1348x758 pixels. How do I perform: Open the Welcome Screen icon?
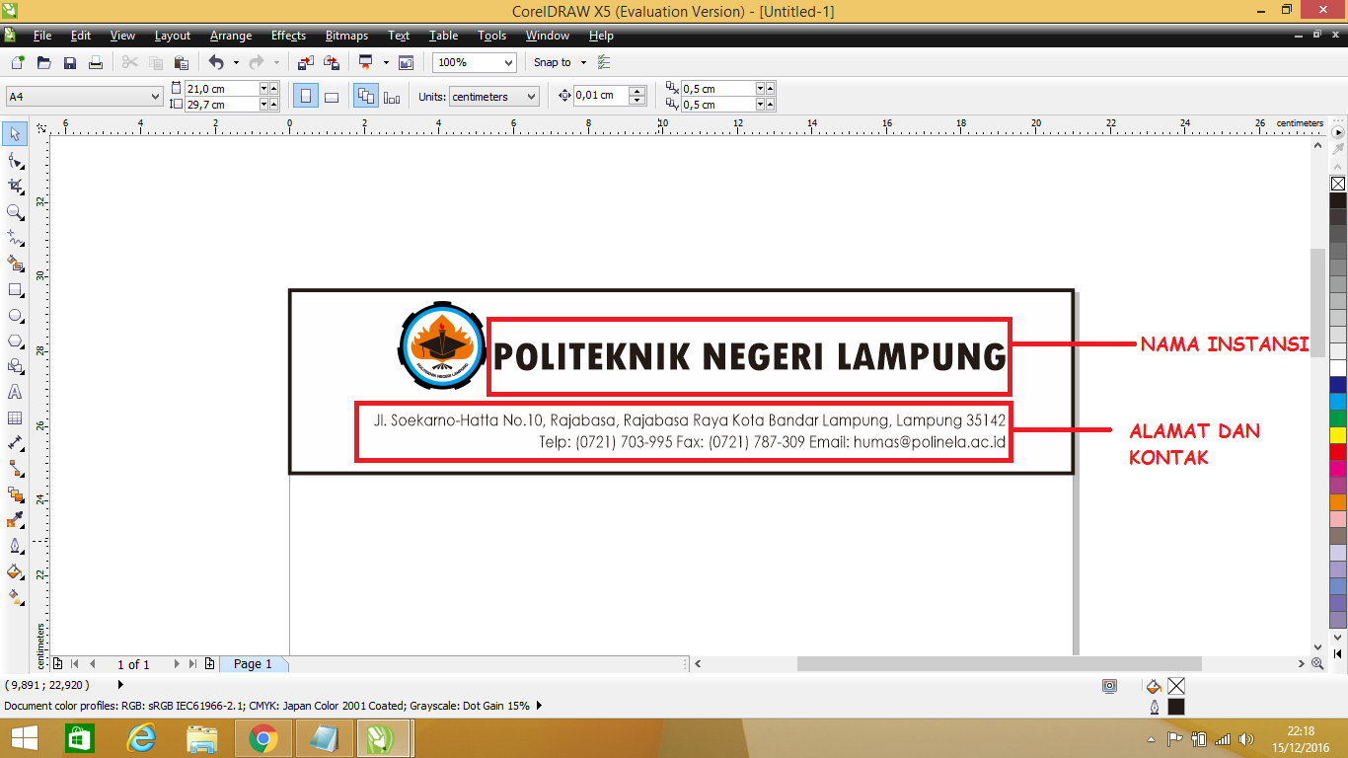(x=406, y=62)
